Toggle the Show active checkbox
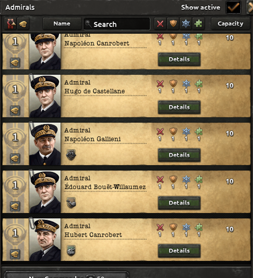 point(233,7)
